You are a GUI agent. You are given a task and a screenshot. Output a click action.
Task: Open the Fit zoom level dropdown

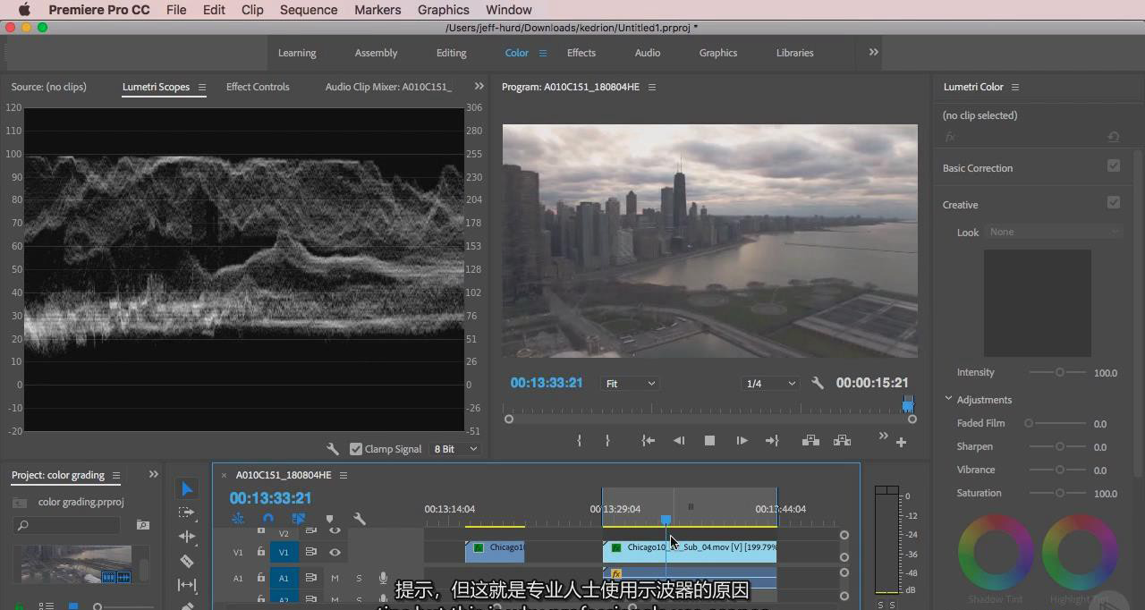pyautogui.click(x=630, y=383)
